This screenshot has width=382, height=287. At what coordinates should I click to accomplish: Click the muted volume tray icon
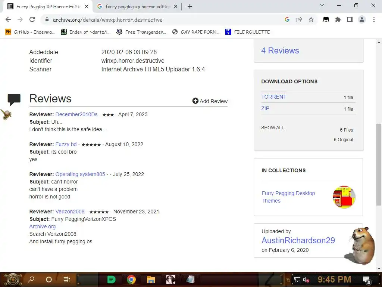tap(306, 280)
